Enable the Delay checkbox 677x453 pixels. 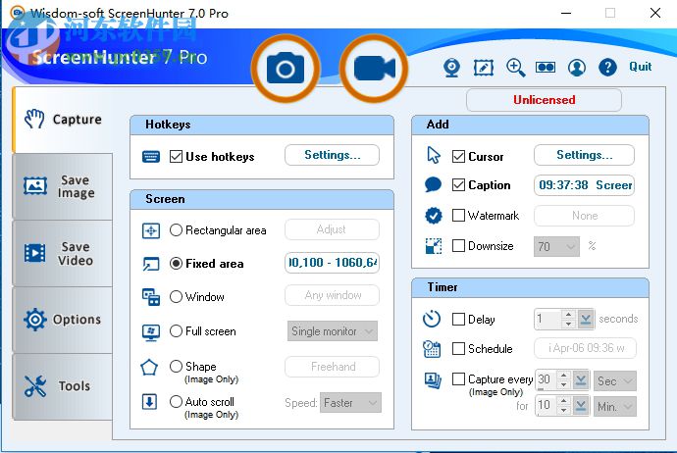(x=458, y=319)
